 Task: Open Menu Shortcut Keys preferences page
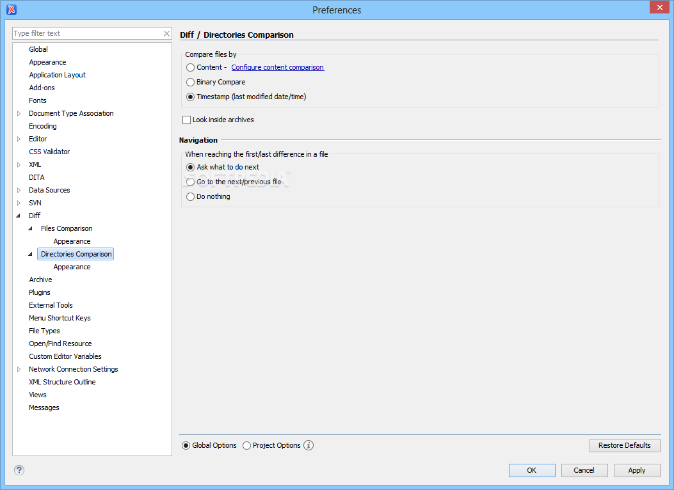tap(60, 318)
